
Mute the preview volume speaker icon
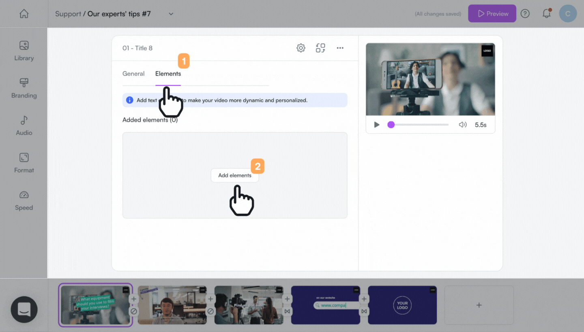click(x=463, y=125)
